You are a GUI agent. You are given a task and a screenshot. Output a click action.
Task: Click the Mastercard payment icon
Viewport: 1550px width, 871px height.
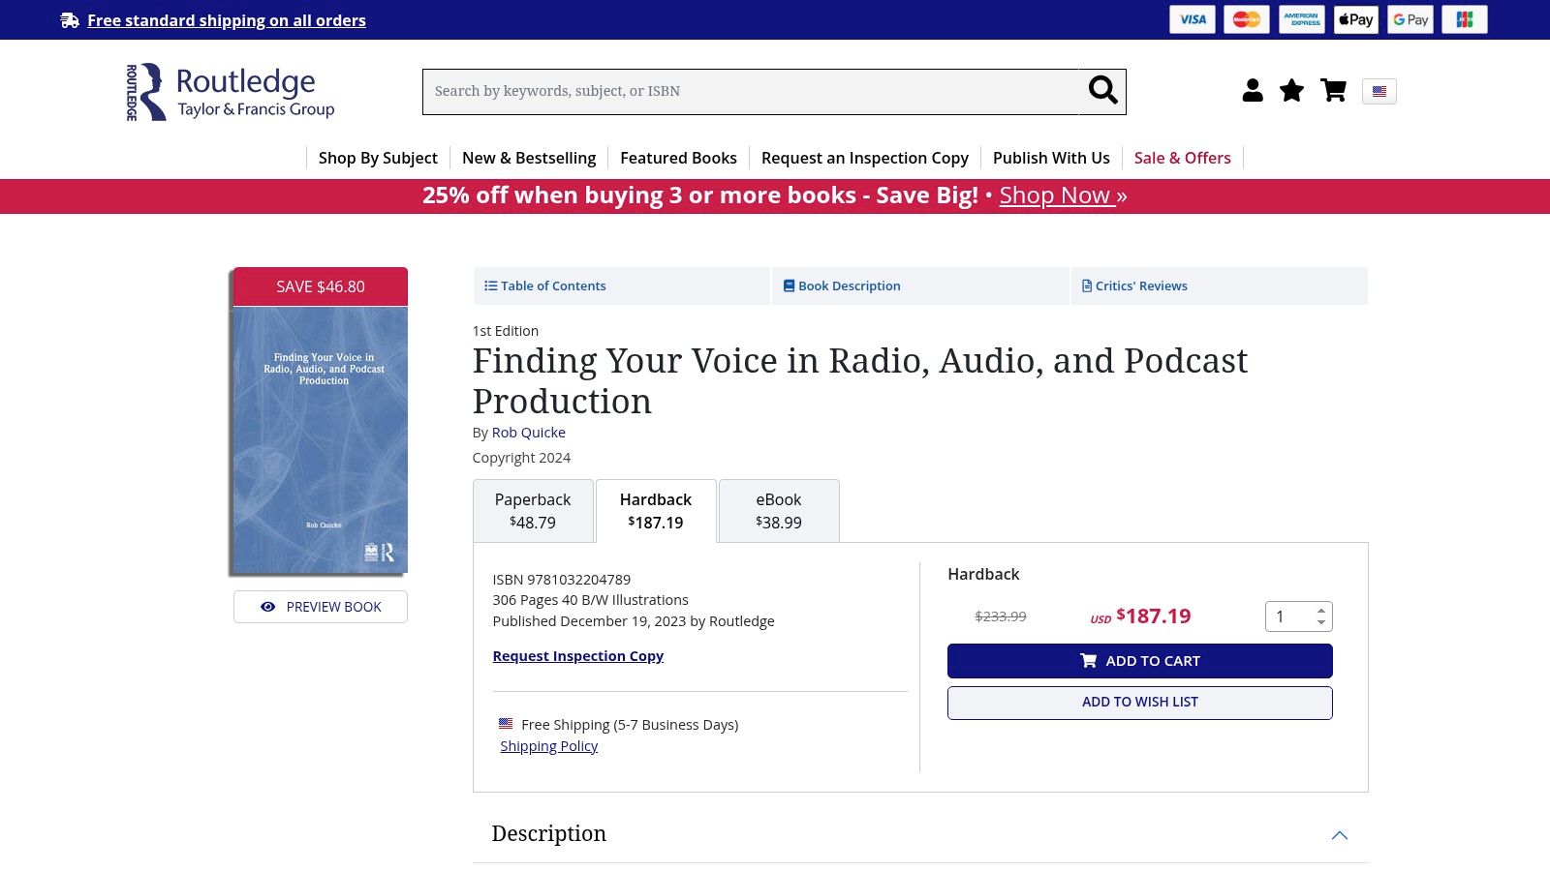coord(1247,19)
